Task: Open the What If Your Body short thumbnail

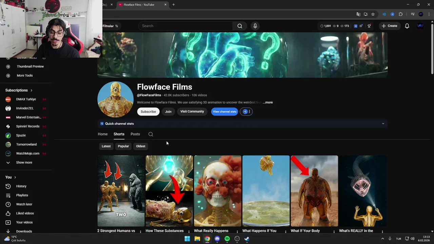Action: 314,191
